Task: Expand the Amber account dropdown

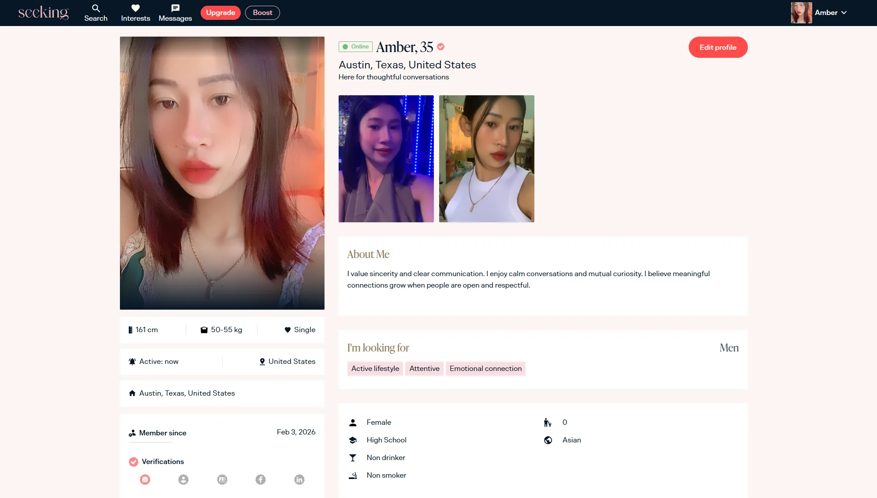Action: 843,13
